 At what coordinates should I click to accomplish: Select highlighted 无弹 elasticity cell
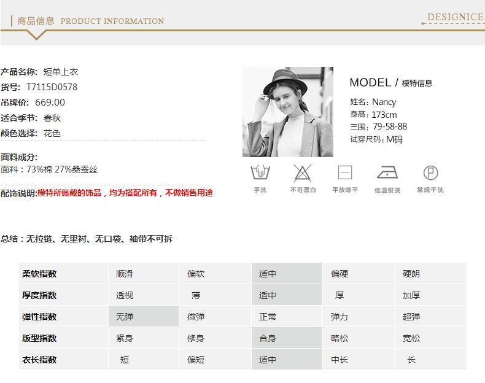[143, 317]
